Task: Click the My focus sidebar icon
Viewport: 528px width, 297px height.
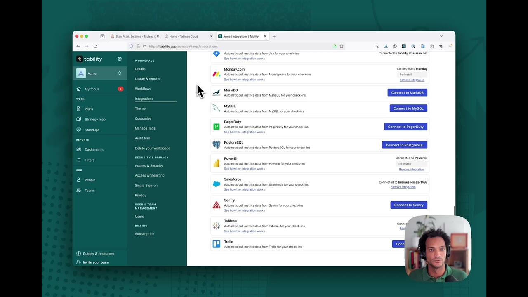Action: 79,89
